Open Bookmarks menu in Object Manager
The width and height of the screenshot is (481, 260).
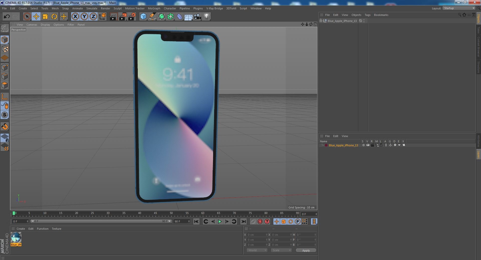coord(381,15)
